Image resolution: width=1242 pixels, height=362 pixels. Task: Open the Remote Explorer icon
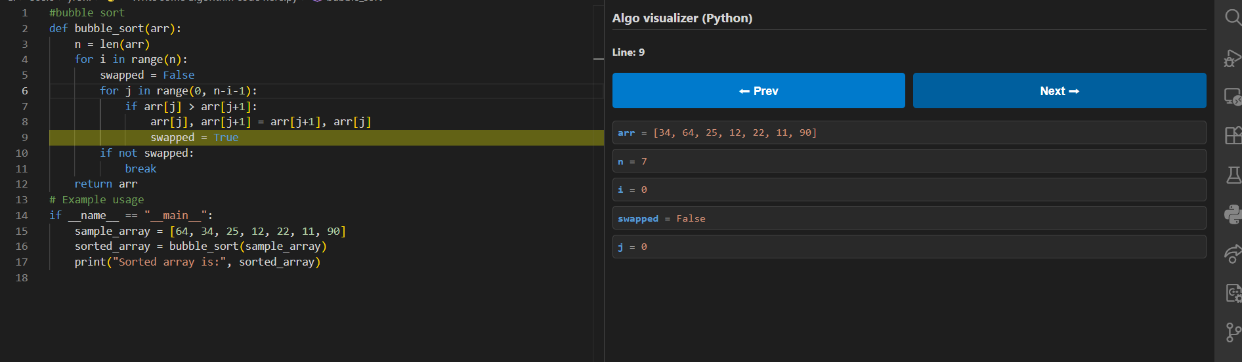pos(1233,97)
